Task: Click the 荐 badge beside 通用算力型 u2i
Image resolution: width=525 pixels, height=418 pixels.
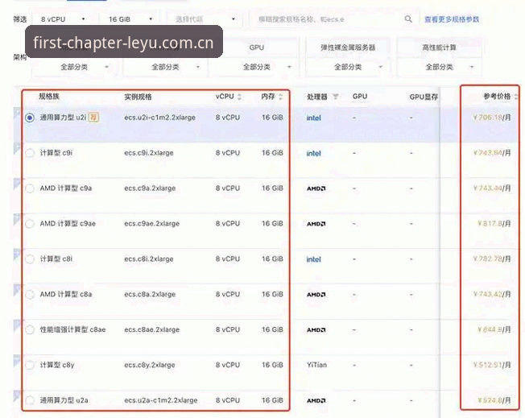Action: 93,118
